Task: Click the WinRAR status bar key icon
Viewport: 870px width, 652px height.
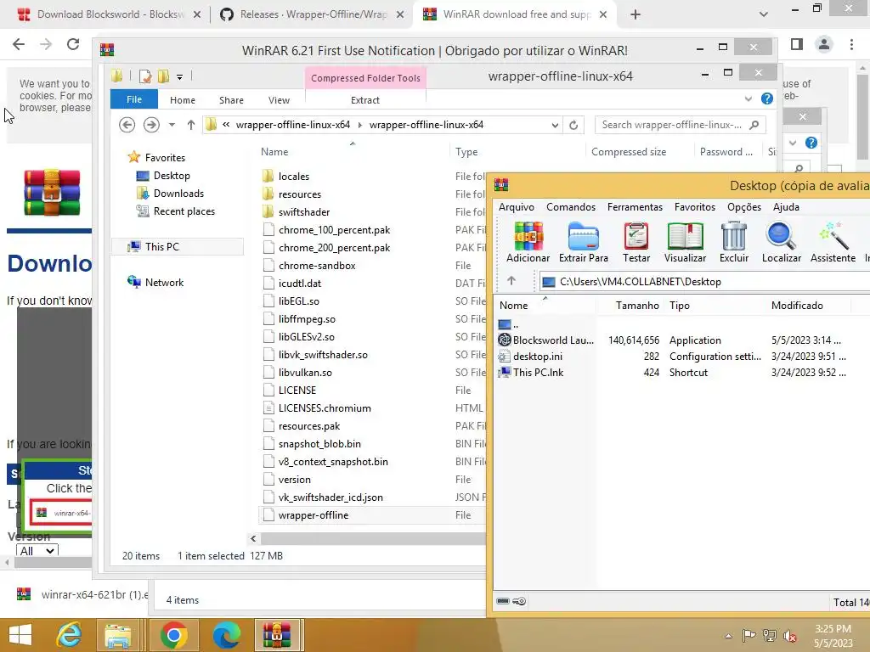Action: [519, 601]
